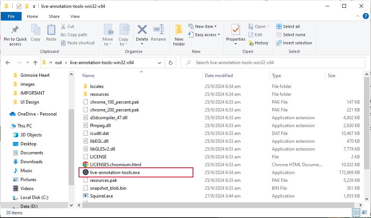Select ffmpeg.dll file
Viewport: 371px width, 218px height.
[x=100, y=126]
